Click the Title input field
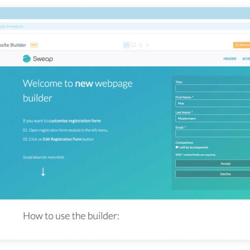Viewport: 250px width, 250px height. point(212,88)
